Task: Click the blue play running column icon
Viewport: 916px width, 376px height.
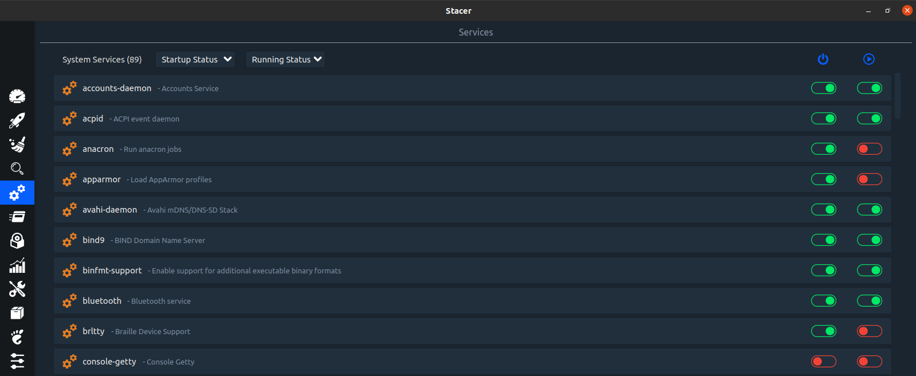Action: (869, 59)
